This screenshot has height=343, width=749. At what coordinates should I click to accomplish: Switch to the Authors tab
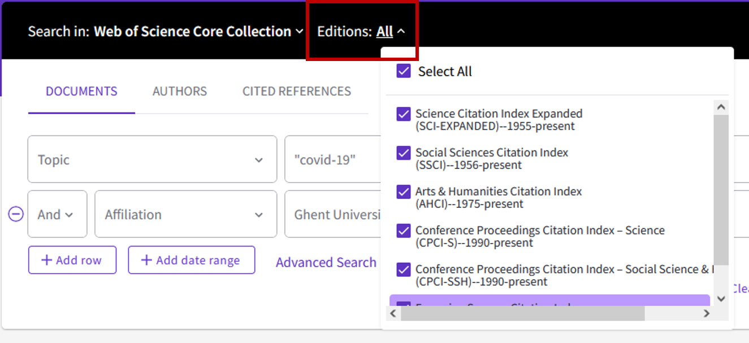[x=180, y=92]
